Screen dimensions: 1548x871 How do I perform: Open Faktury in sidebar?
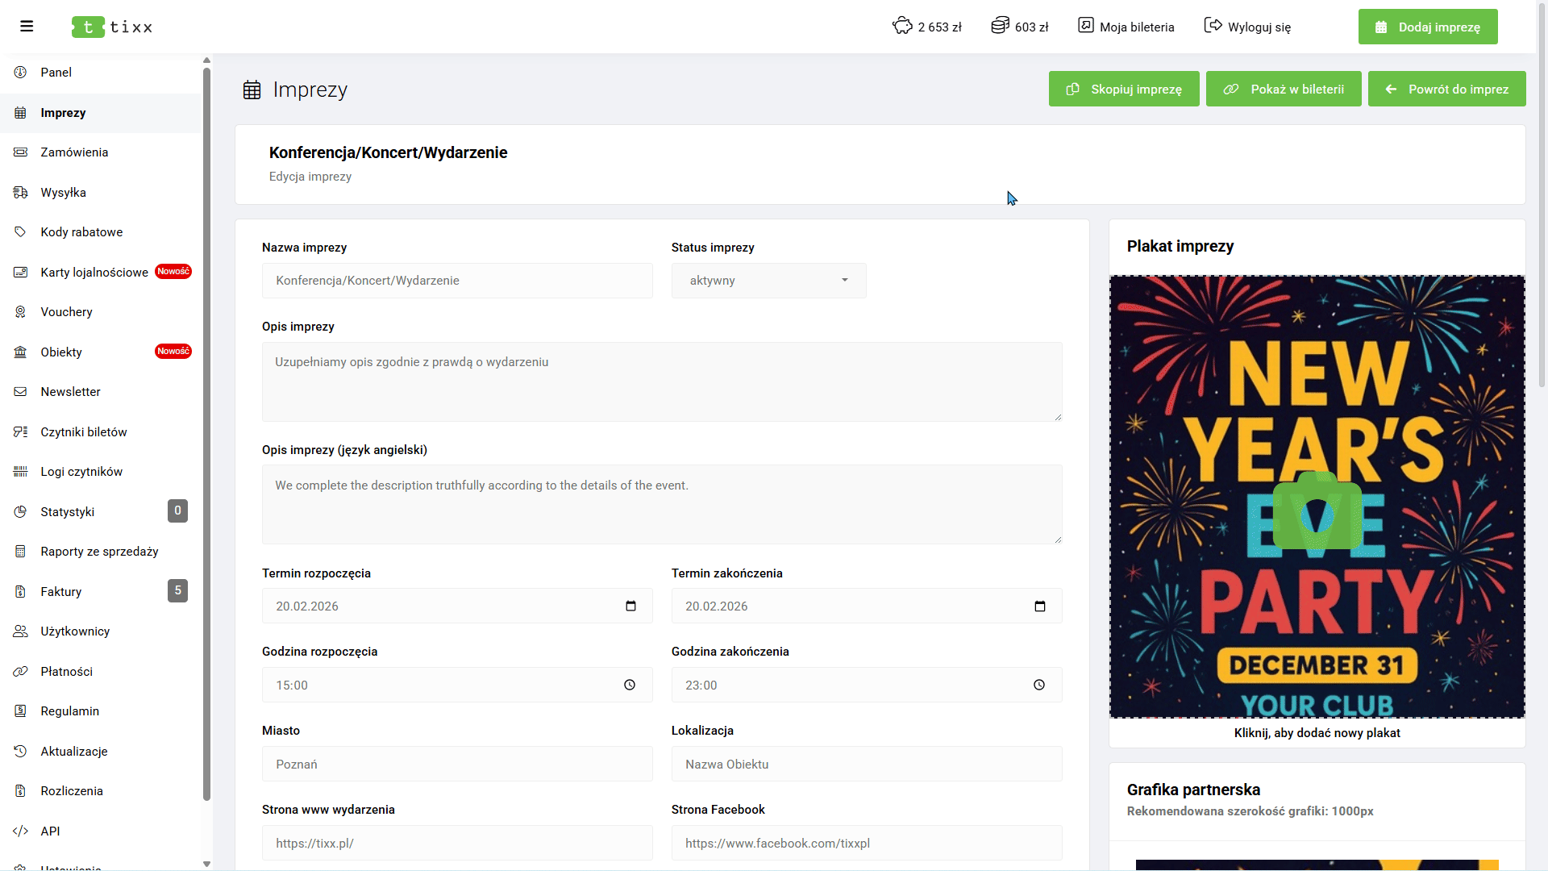(61, 592)
